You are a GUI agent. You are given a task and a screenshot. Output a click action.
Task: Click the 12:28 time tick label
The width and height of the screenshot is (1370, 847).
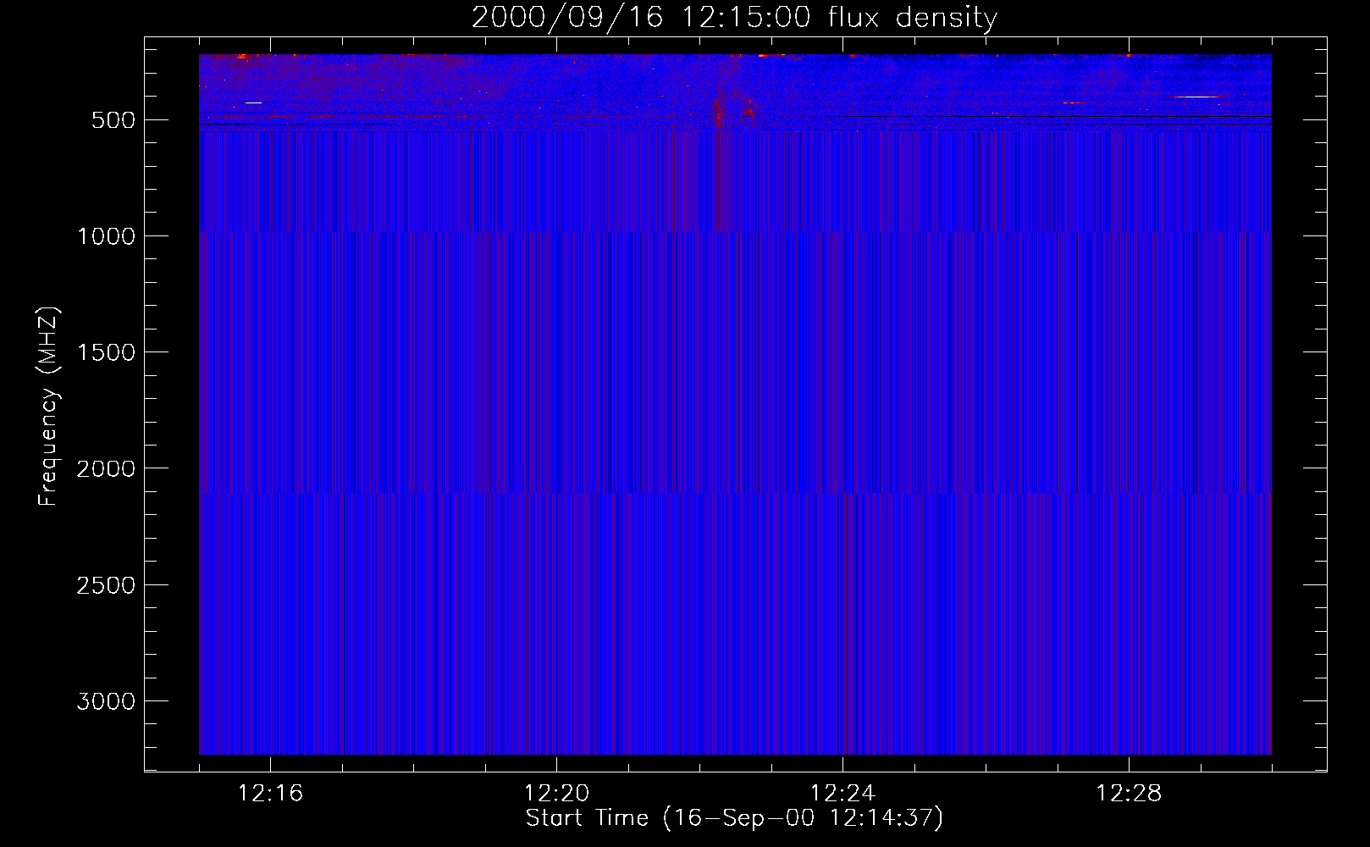pyautogui.click(x=1129, y=794)
